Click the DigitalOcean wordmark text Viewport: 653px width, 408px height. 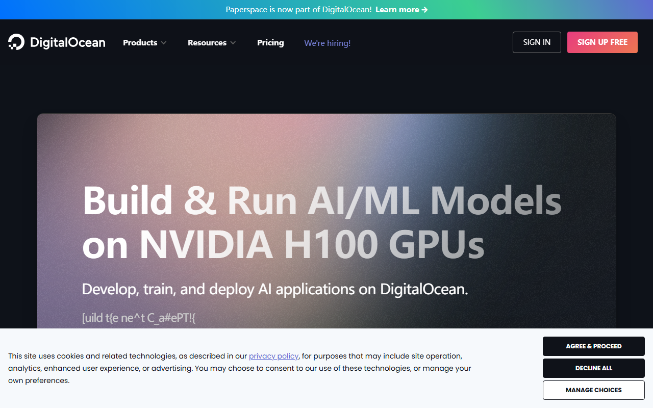(68, 43)
